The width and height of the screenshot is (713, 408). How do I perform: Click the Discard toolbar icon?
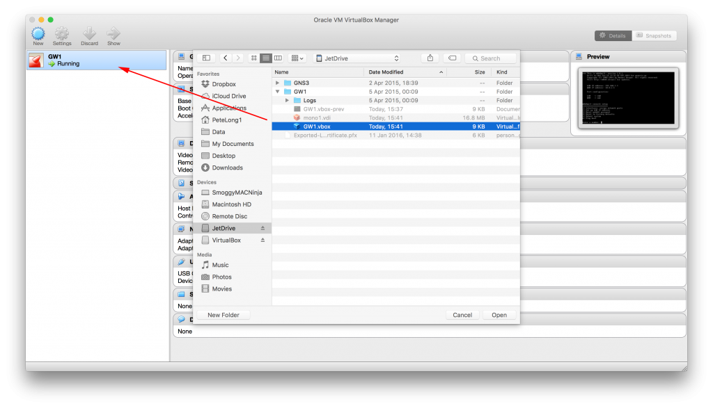point(89,33)
